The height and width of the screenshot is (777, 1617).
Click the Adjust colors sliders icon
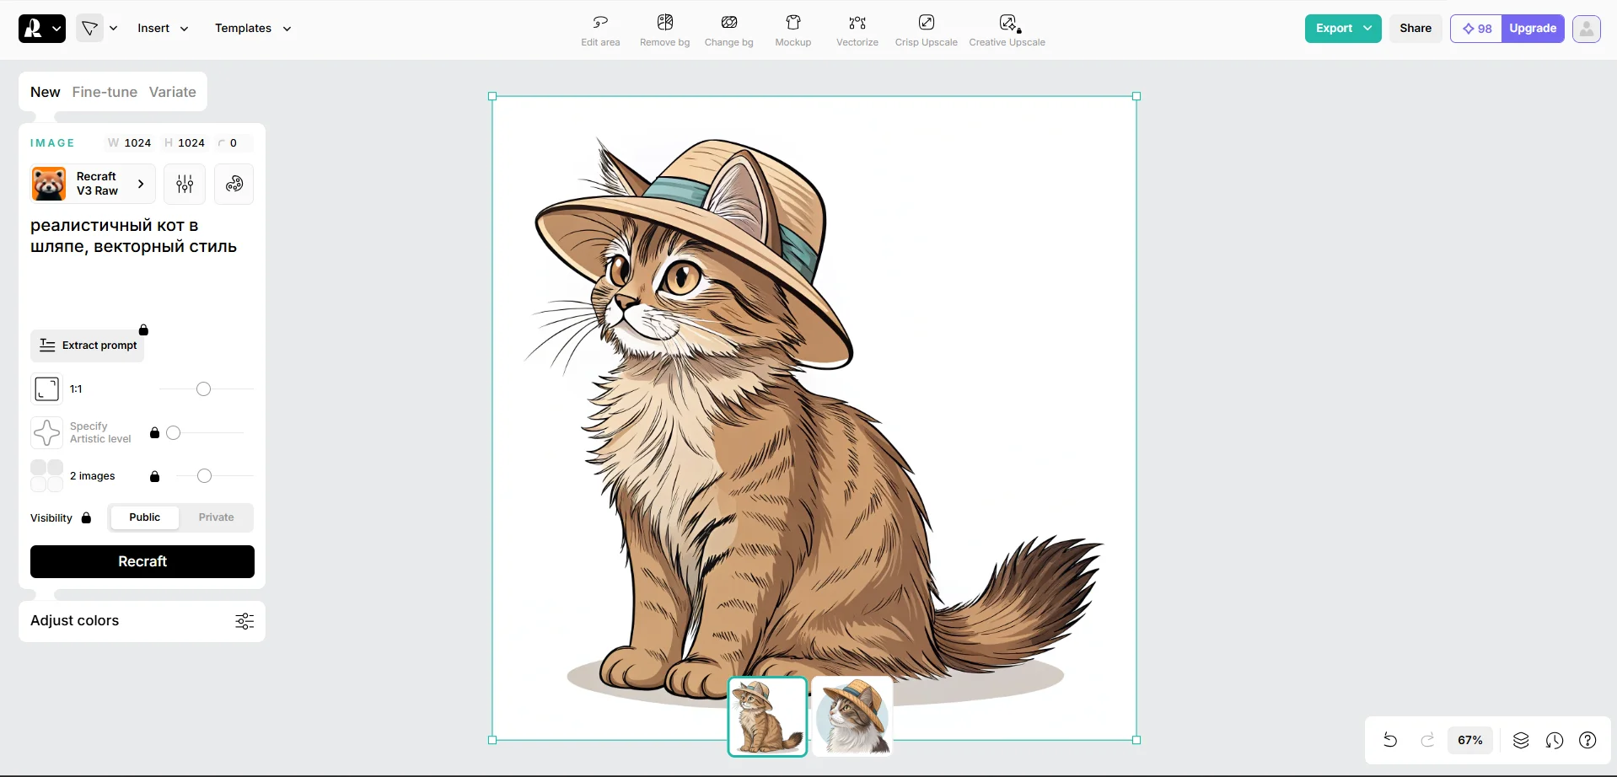tap(244, 621)
